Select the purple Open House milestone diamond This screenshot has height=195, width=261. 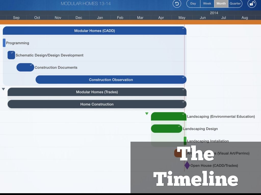pyautogui.click(x=187, y=165)
